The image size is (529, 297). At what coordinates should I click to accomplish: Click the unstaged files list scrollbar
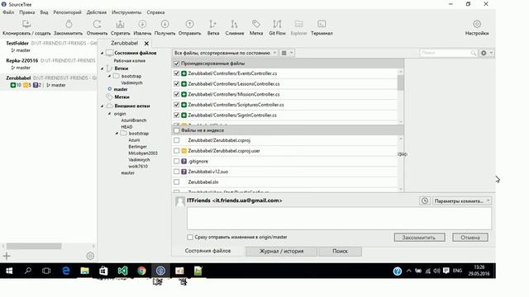pyautogui.click(x=401, y=163)
